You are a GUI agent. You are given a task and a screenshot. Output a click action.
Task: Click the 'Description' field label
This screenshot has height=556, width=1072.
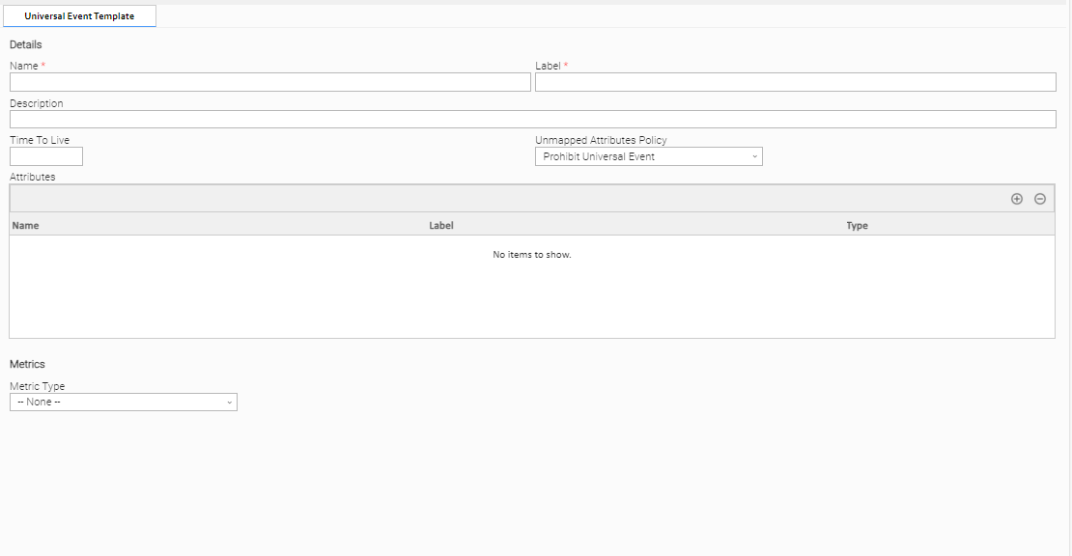coord(37,103)
